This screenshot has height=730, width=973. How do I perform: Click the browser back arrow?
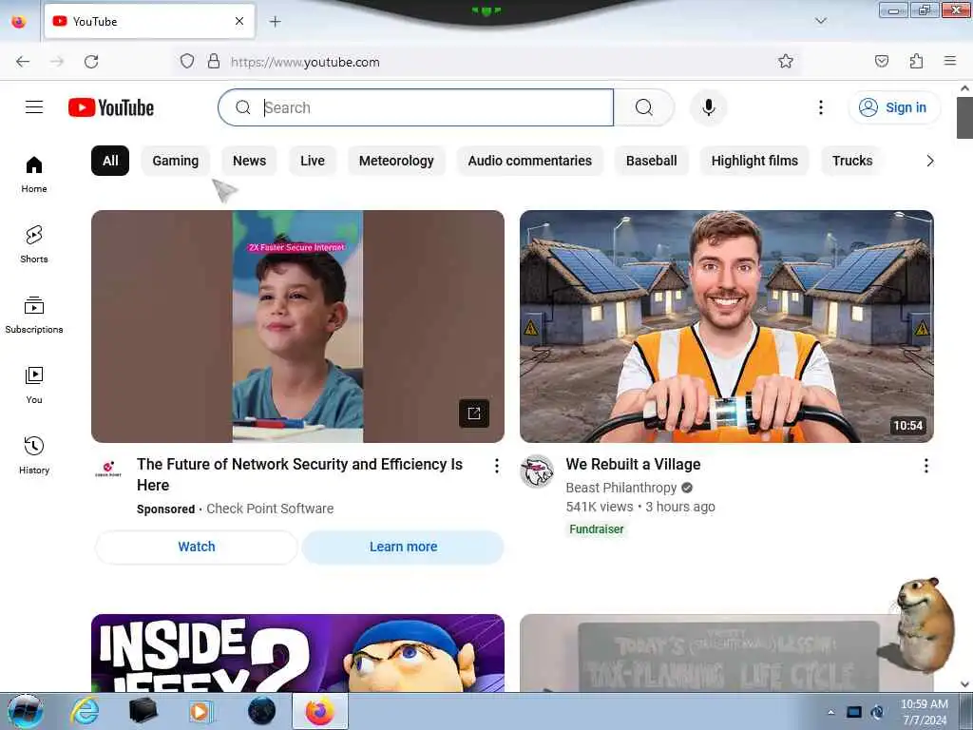coord(23,62)
